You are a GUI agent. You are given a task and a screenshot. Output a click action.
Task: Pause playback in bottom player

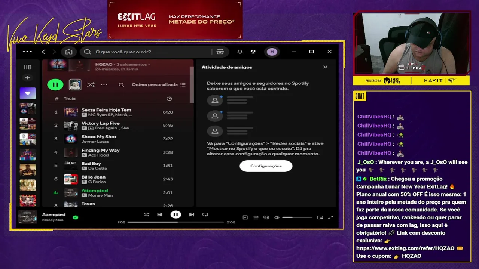click(x=176, y=214)
